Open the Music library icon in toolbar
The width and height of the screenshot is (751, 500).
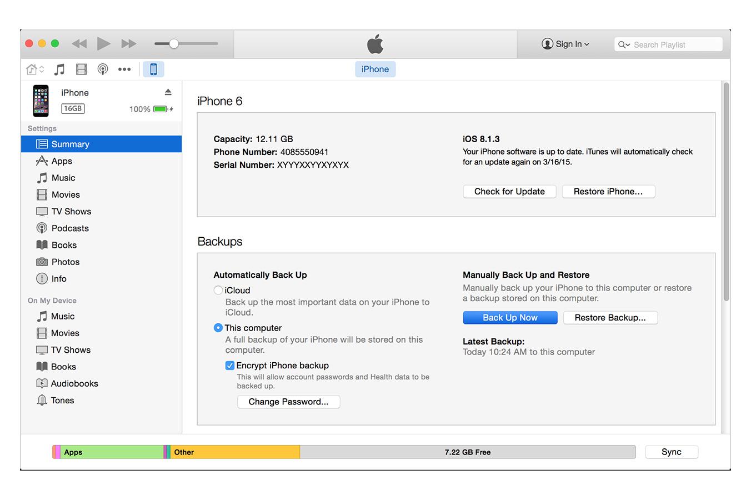coord(59,69)
